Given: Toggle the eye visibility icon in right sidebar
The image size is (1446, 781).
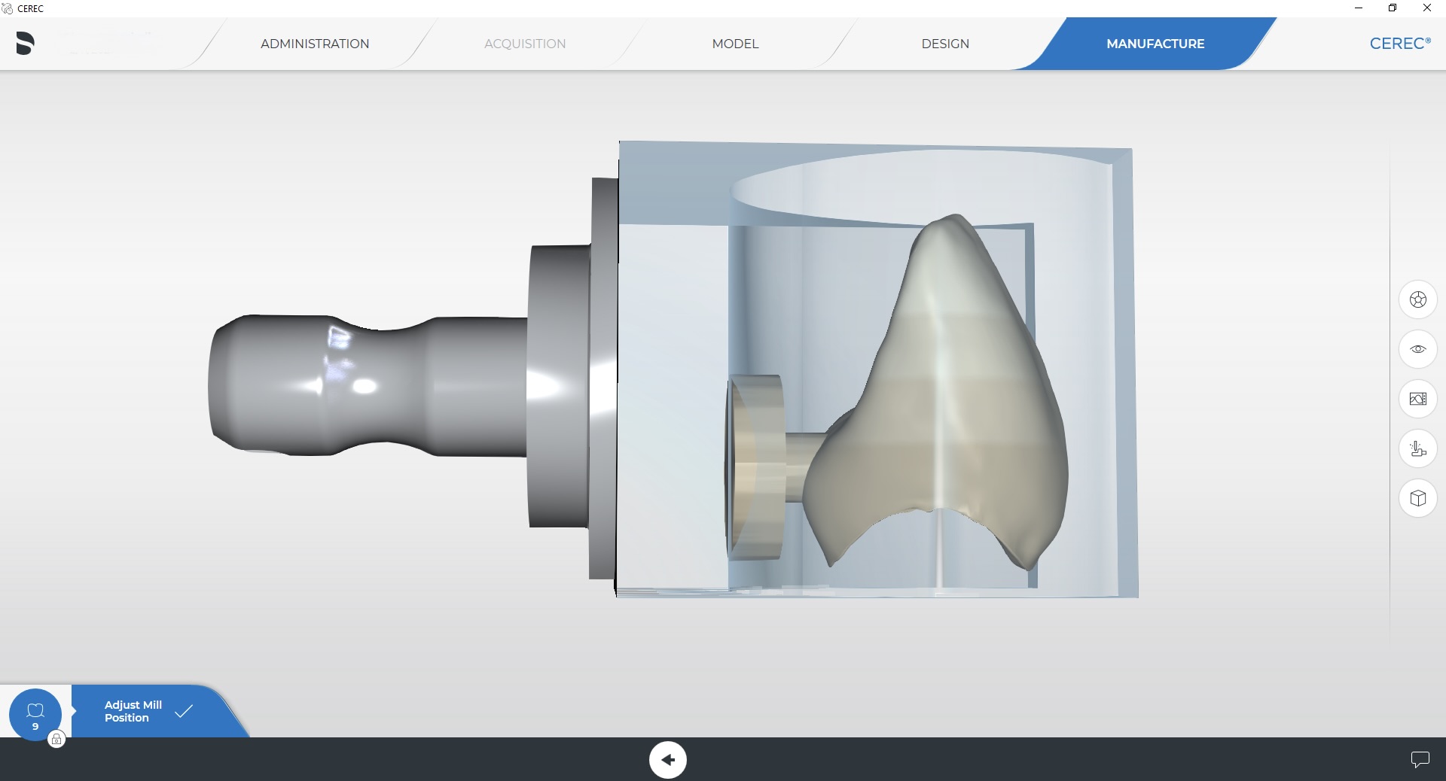Looking at the screenshot, I should 1417,349.
